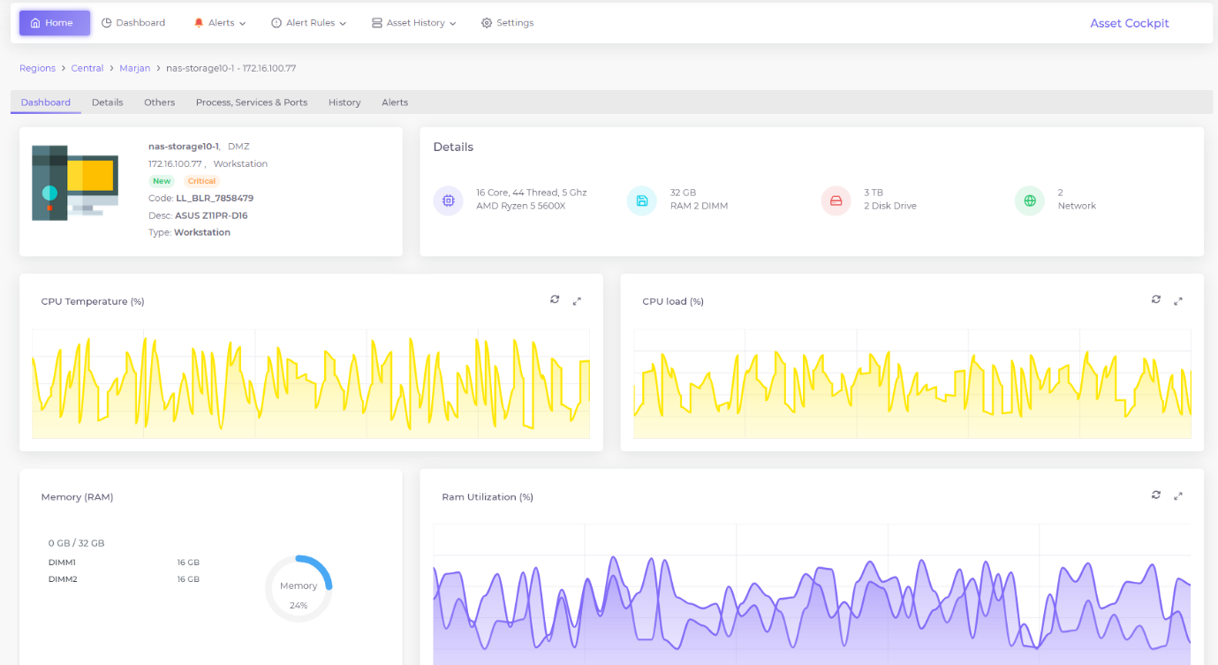Click the Memory 24% circular progress gauge

click(x=299, y=588)
